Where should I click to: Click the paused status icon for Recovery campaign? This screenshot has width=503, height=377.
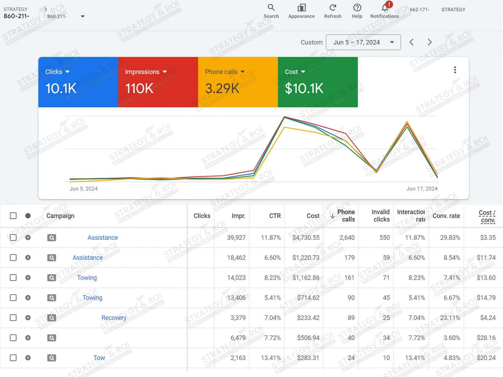point(28,318)
